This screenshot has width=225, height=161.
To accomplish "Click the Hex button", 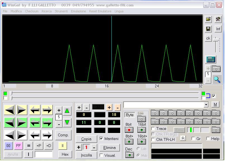I will [x=65, y=154].
